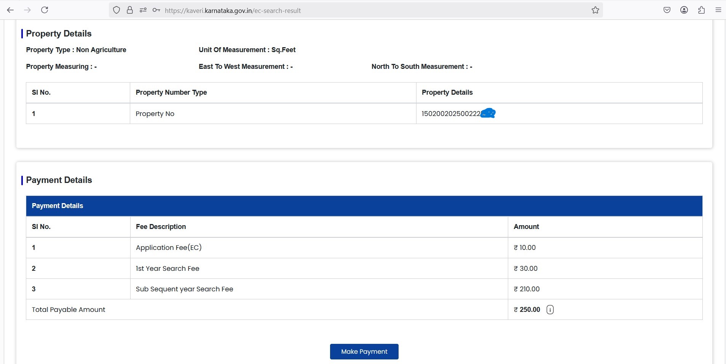726x364 pixels.
Task: Click Property Type : Non Agriculture text
Action: point(76,50)
